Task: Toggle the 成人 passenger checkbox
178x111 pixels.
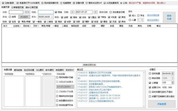Action: [130, 15]
